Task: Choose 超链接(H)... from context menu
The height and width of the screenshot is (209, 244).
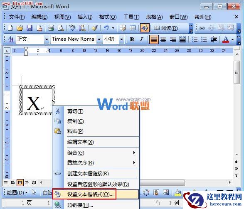Action: coord(96,205)
